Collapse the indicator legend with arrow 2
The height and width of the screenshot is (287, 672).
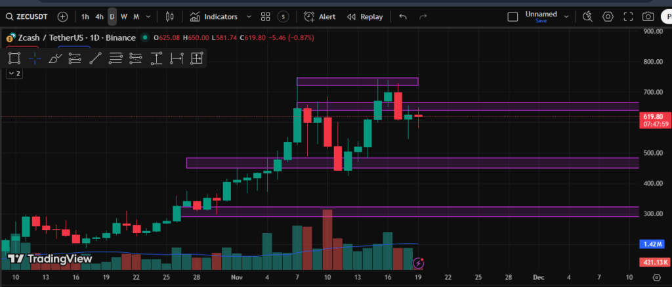14,74
